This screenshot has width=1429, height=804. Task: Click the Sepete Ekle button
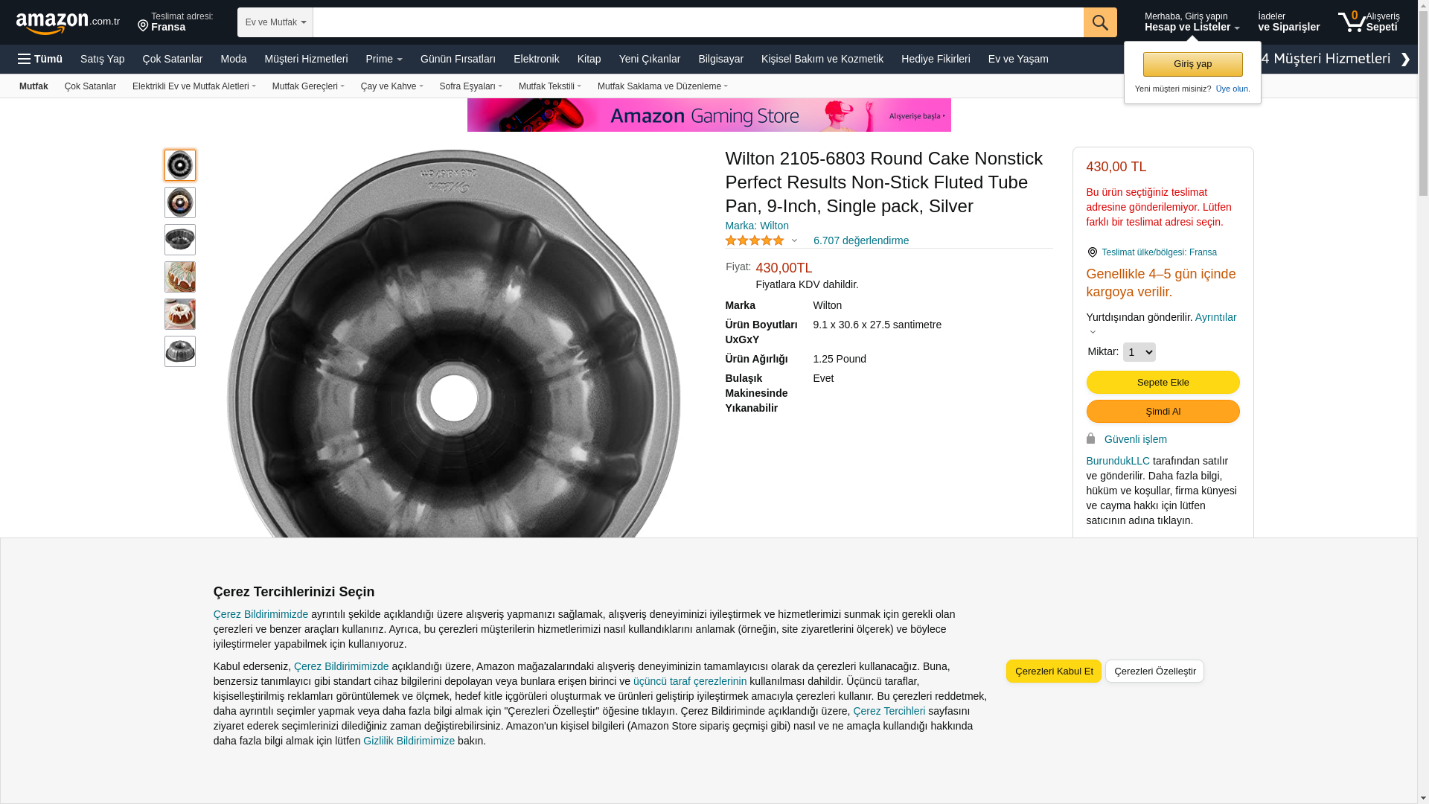1163,383
